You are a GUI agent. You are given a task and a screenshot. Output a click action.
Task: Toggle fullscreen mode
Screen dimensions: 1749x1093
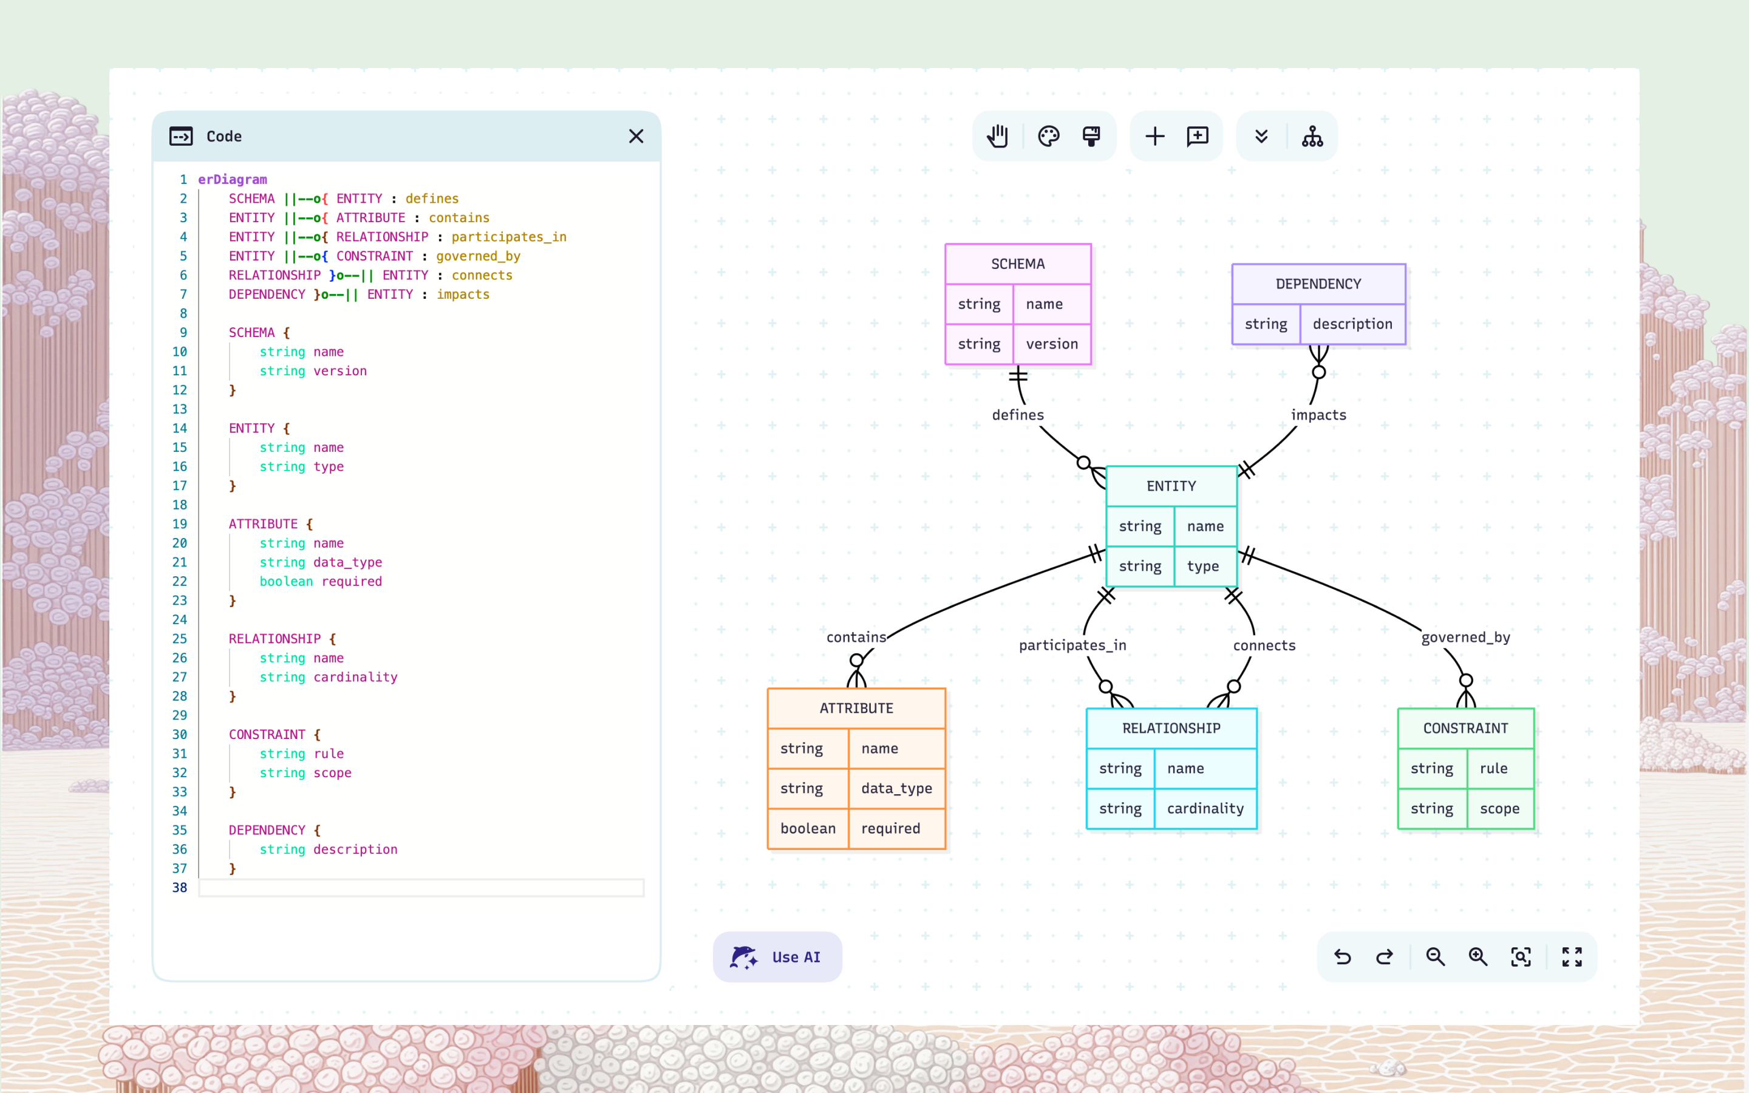click(1572, 957)
